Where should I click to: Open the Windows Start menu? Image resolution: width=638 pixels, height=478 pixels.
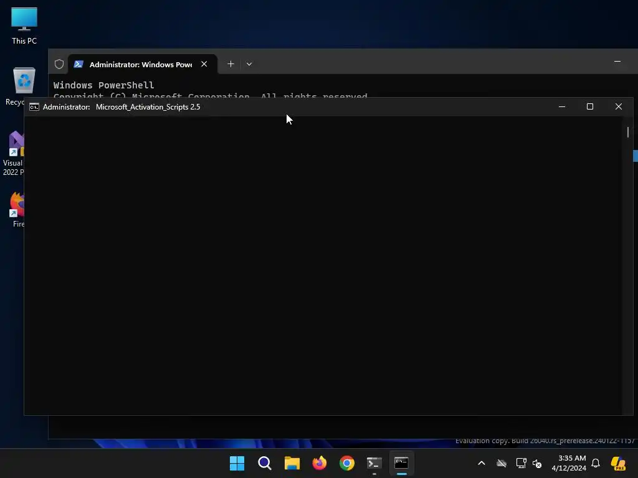pyautogui.click(x=237, y=463)
